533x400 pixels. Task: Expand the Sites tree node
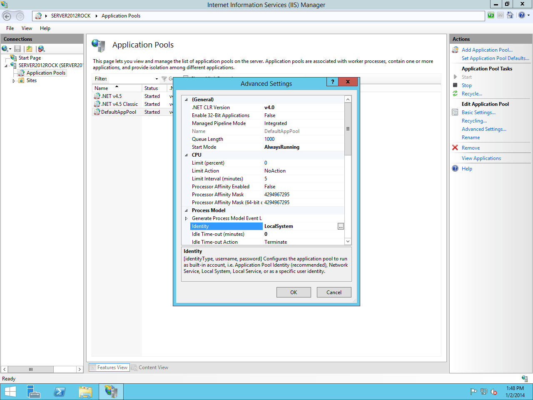tap(14, 81)
